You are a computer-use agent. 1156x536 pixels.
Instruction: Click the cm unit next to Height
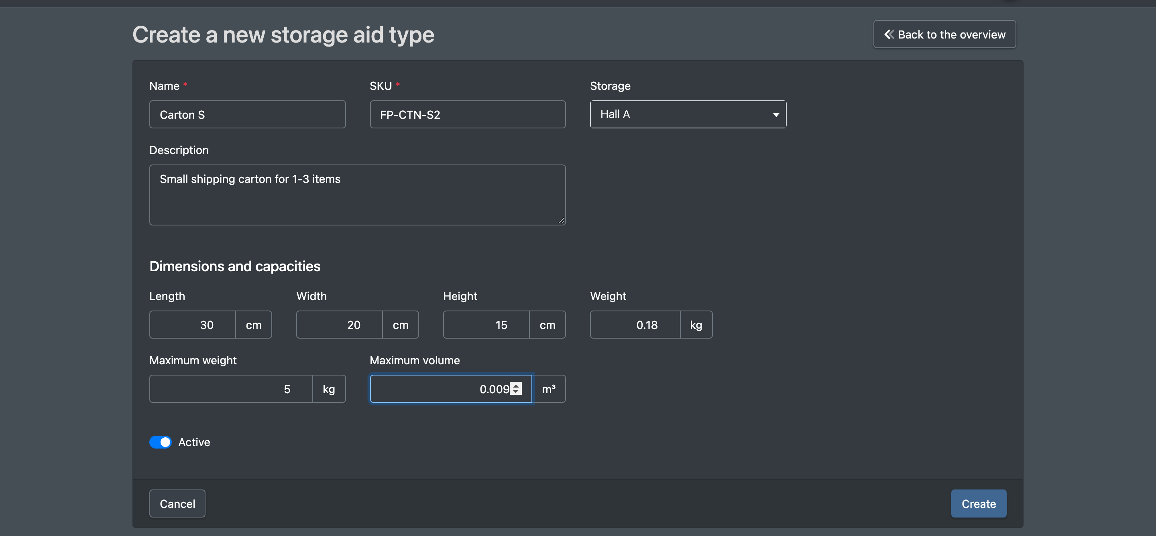[547, 325]
